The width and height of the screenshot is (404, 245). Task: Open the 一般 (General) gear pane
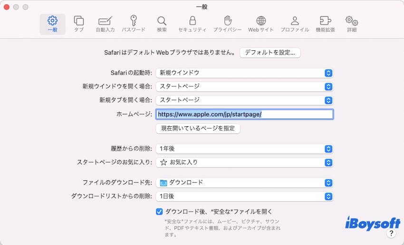(x=53, y=24)
